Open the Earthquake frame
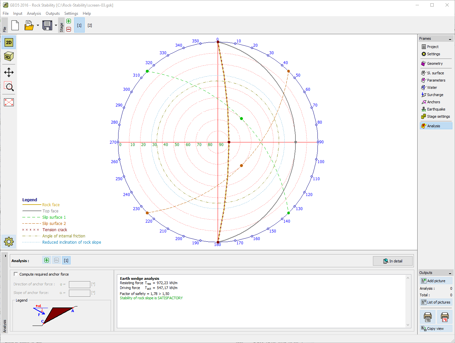The height and width of the screenshot is (343, 455). click(x=436, y=109)
